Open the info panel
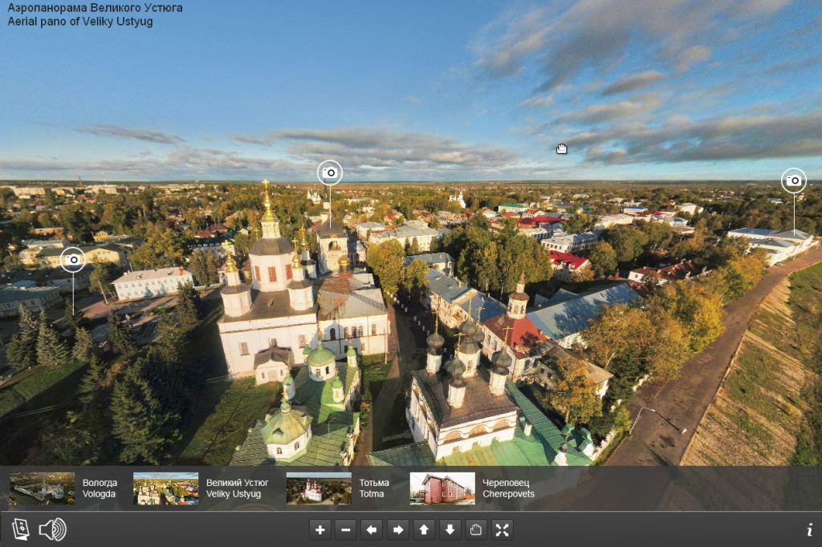The image size is (822, 547). pos(809,529)
